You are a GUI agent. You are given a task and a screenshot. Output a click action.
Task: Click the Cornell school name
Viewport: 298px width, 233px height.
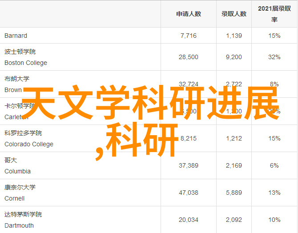coord(14,198)
